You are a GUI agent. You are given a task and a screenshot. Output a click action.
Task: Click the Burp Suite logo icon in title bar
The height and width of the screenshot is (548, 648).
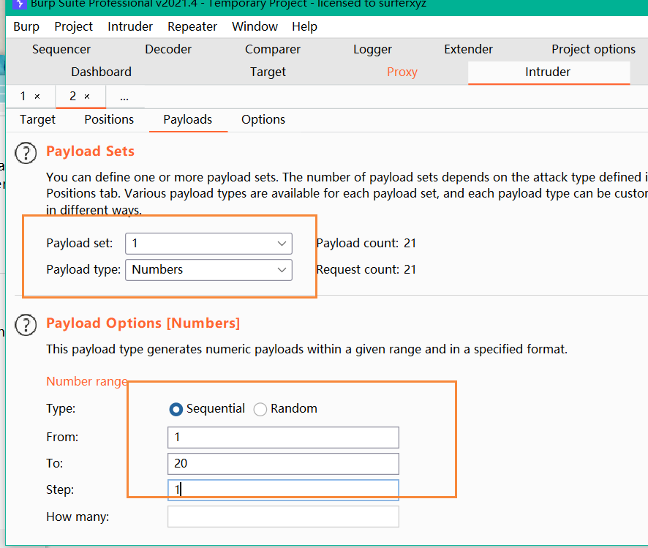click(20, 4)
